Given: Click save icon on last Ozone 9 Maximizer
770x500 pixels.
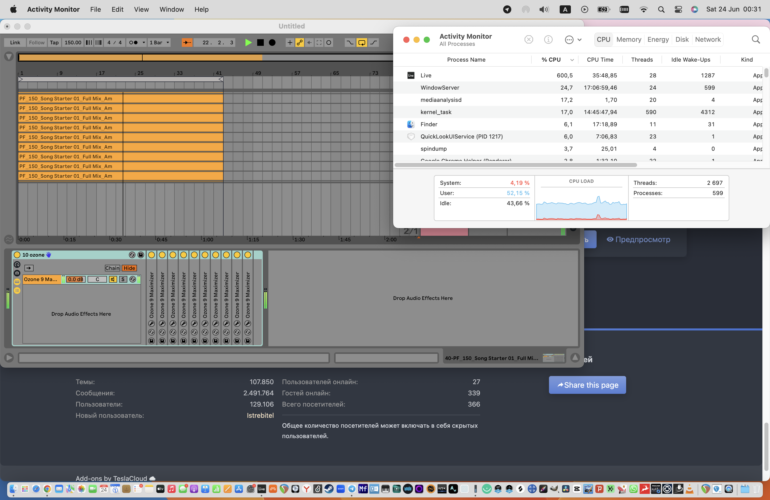Looking at the screenshot, I should [248, 341].
